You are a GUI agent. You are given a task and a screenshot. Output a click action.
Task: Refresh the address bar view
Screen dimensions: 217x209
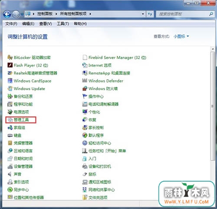(150, 14)
